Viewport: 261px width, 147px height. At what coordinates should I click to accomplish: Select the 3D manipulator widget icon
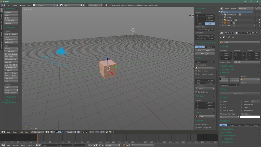(57, 132)
